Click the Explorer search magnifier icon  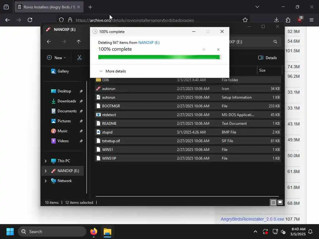point(275,42)
